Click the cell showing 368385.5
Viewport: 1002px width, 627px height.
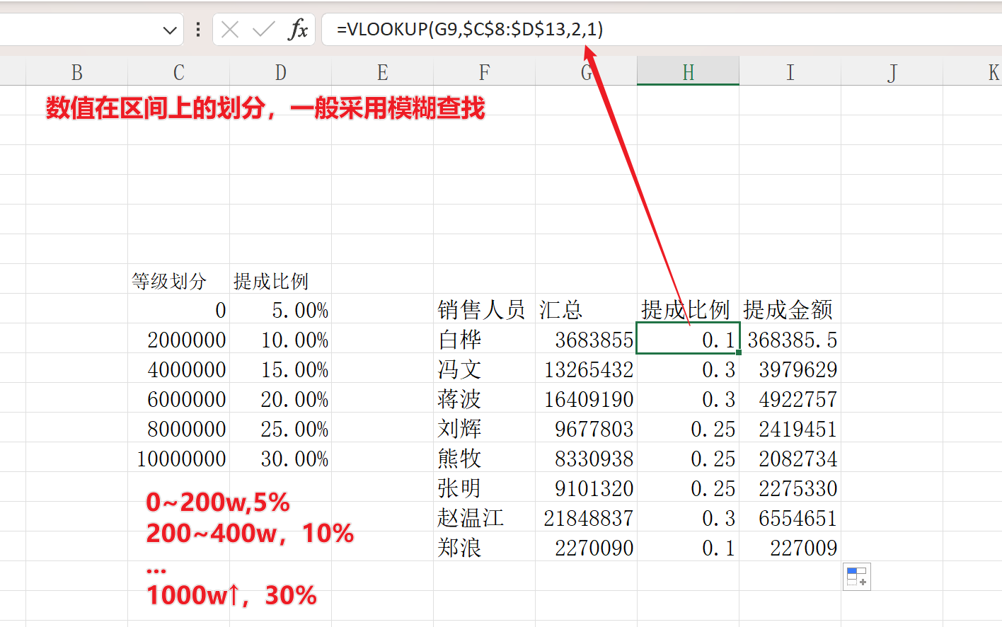coord(790,340)
